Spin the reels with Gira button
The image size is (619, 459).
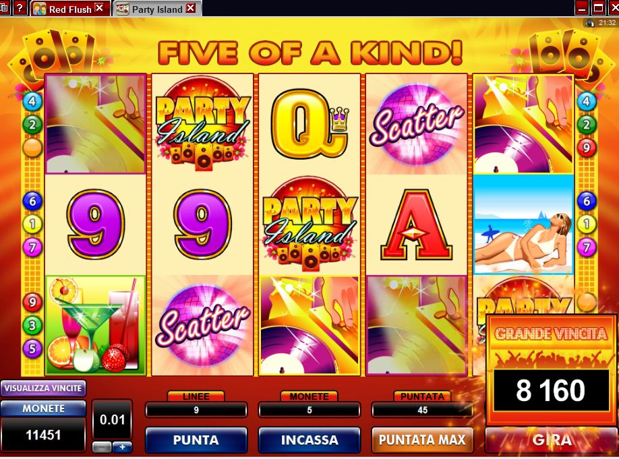552,439
